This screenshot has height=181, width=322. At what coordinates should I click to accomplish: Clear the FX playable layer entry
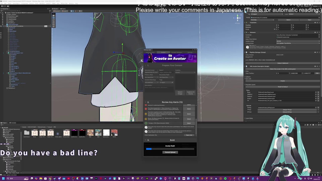pyautogui.click(x=318, y=101)
